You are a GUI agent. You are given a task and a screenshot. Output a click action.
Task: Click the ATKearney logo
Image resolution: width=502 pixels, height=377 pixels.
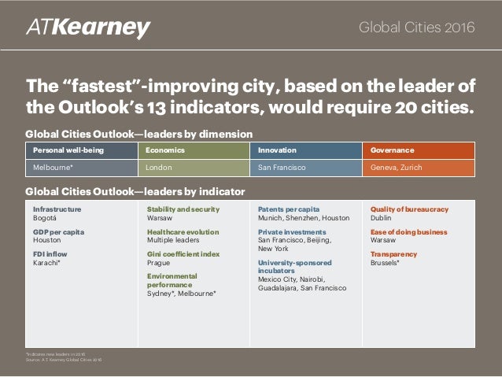[88, 28]
